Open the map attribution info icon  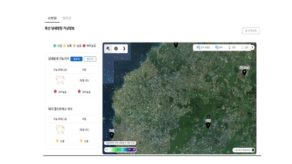pyautogui.click(x=253, y=150)
